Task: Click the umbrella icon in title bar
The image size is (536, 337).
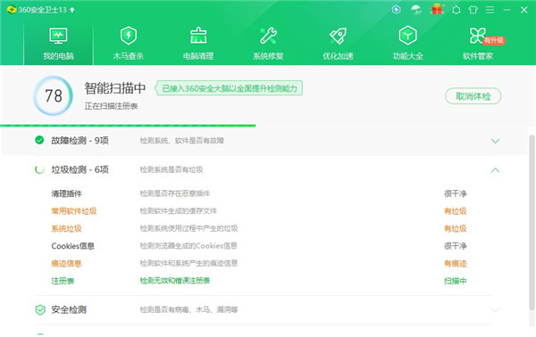Action: click(416, 10)
